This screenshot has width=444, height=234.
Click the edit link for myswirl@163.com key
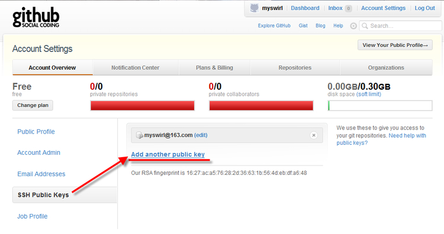201,135
